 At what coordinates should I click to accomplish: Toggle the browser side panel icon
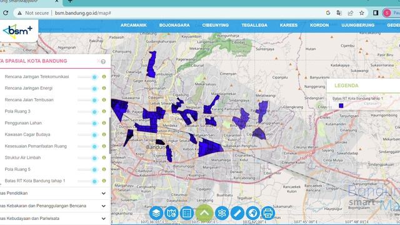376,12
